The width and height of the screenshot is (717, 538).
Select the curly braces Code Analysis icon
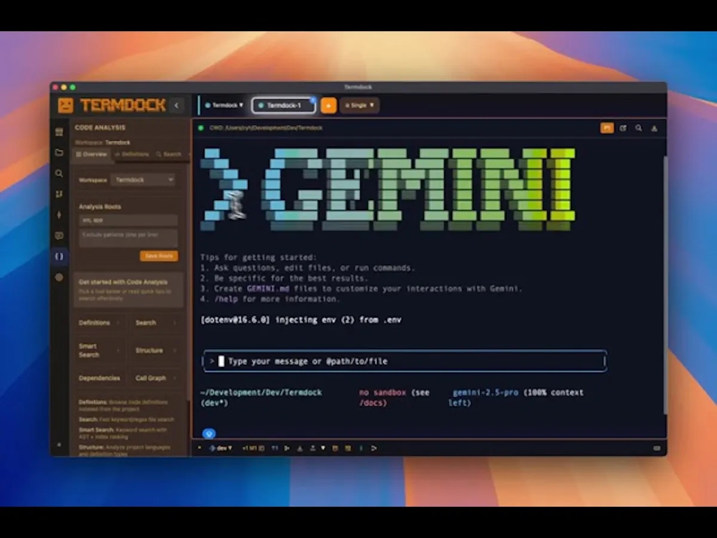coord(59,256)
